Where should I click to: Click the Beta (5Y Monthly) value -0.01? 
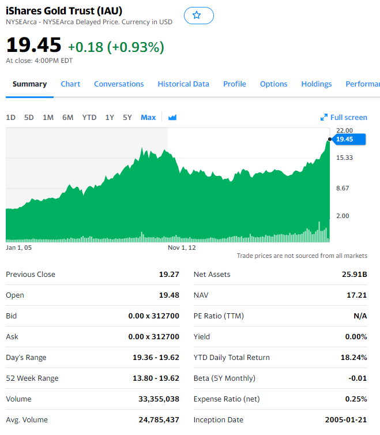(x=358, y=378)
